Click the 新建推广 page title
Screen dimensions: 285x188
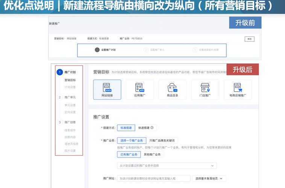pyautogui.click(x=55, y=23)
